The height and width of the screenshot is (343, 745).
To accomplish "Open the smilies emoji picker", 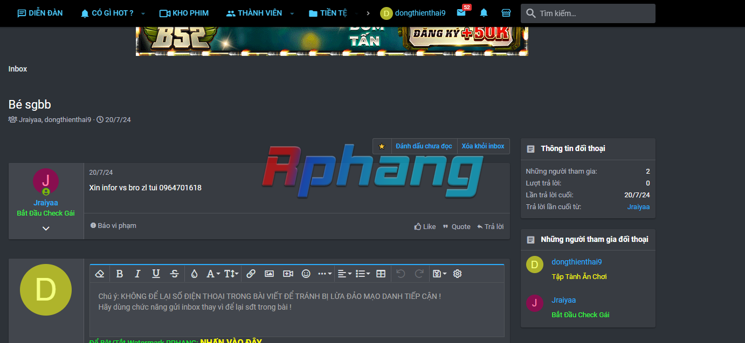I will point(306,274).
